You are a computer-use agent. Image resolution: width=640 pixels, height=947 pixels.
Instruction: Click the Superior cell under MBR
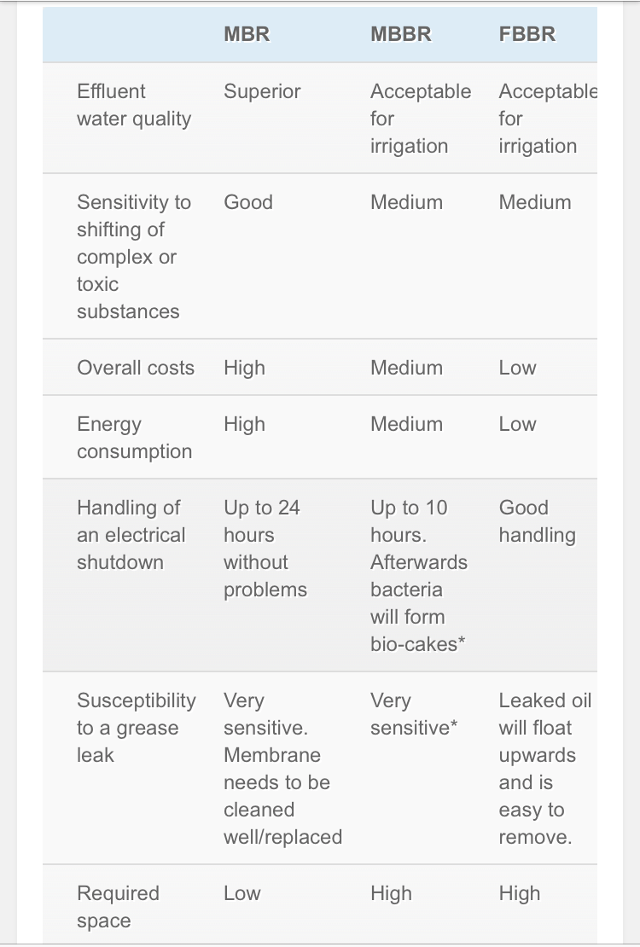click(x=262, y=91)
